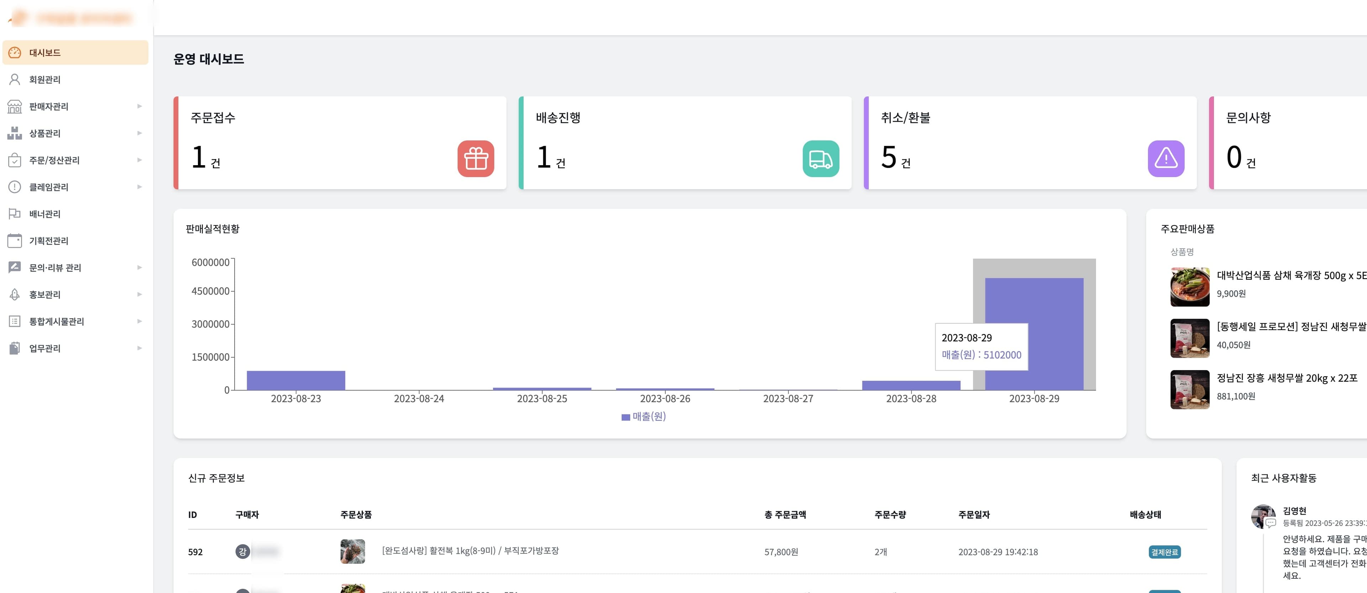
Task: Click the 배송상태 column header
Action: [x=1146, y=514]
